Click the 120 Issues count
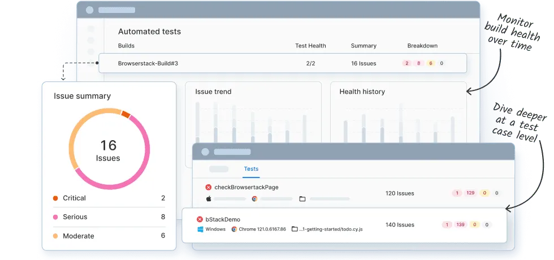Screen dimensions: 554x260 point(400,193)
